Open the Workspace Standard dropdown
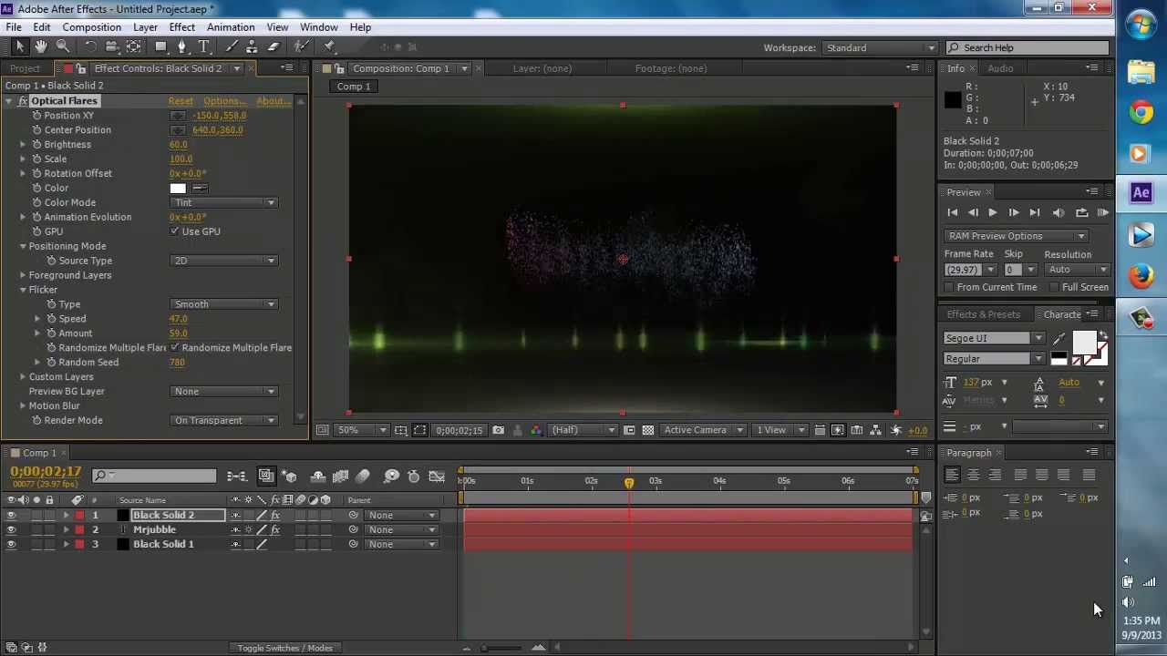The height and width of the screenshot is (656, 1167). click(x=880, y=47)
